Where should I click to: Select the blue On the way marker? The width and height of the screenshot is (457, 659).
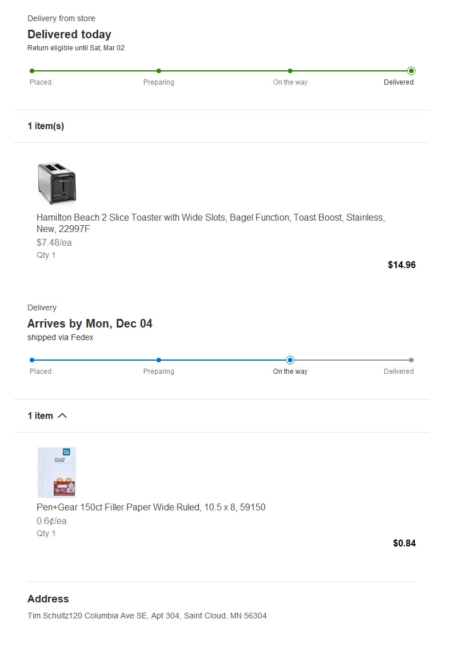point(290,360)
